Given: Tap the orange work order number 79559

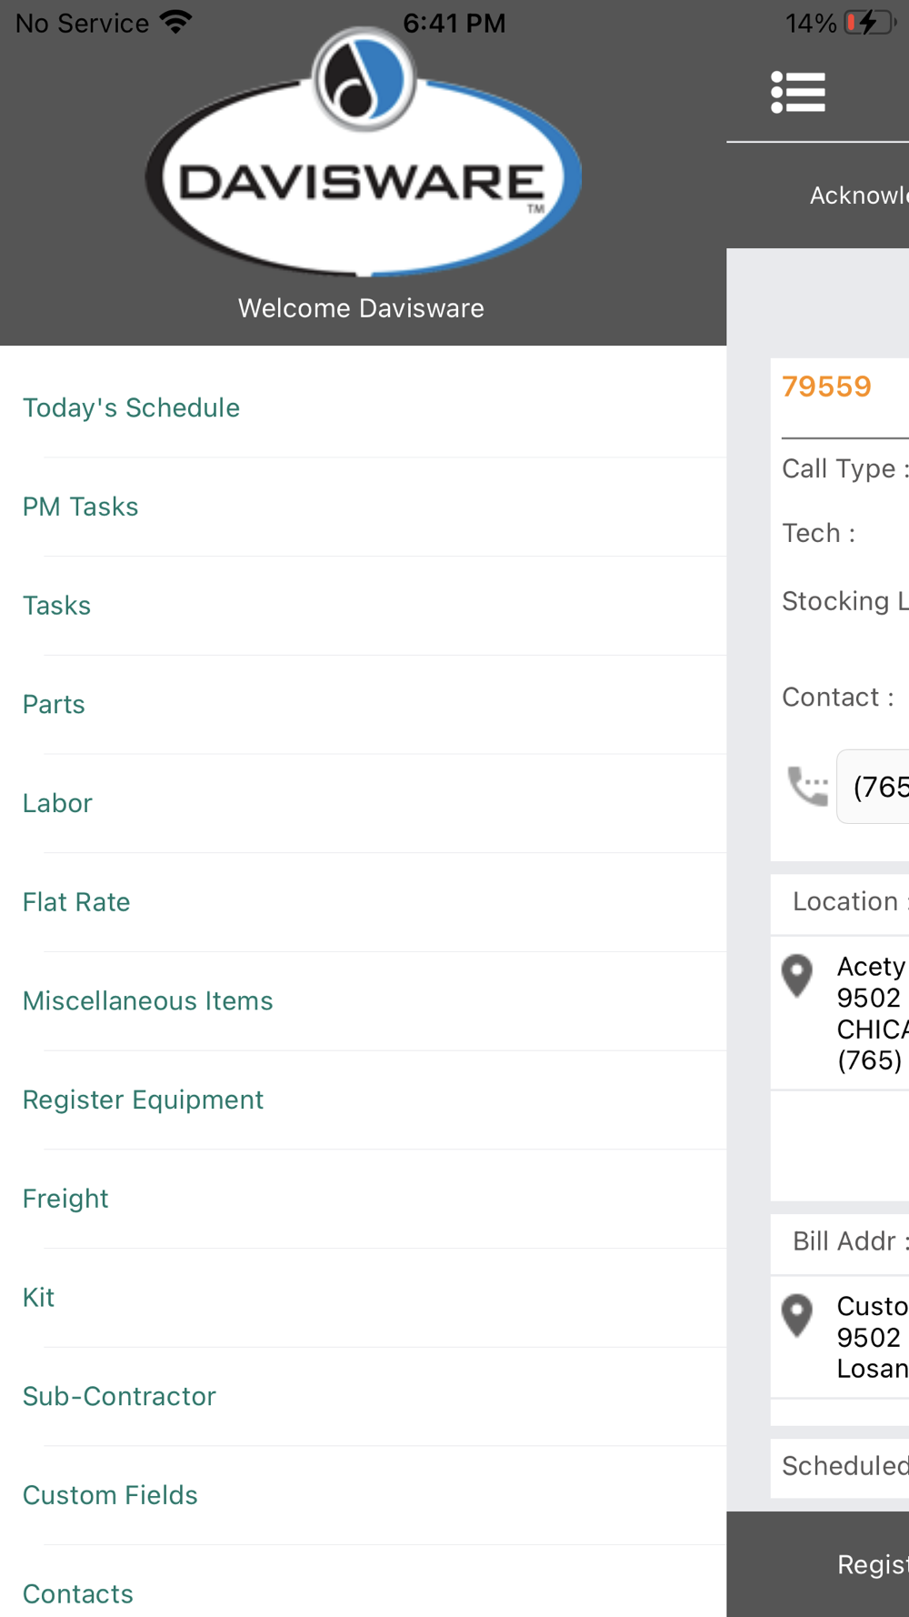Looking at the screenshot, I should click(827, 387).
